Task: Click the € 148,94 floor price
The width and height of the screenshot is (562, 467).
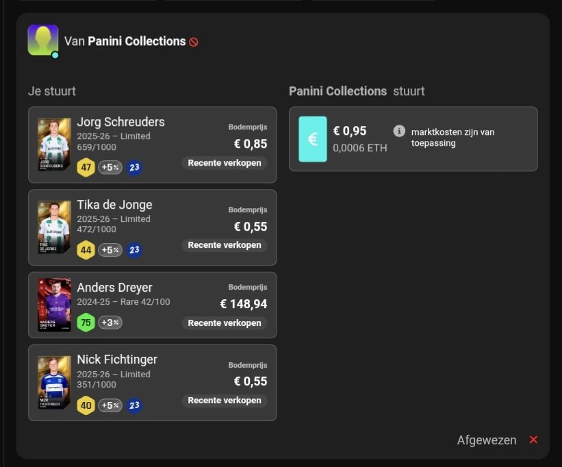Action: tap(244, 304)
